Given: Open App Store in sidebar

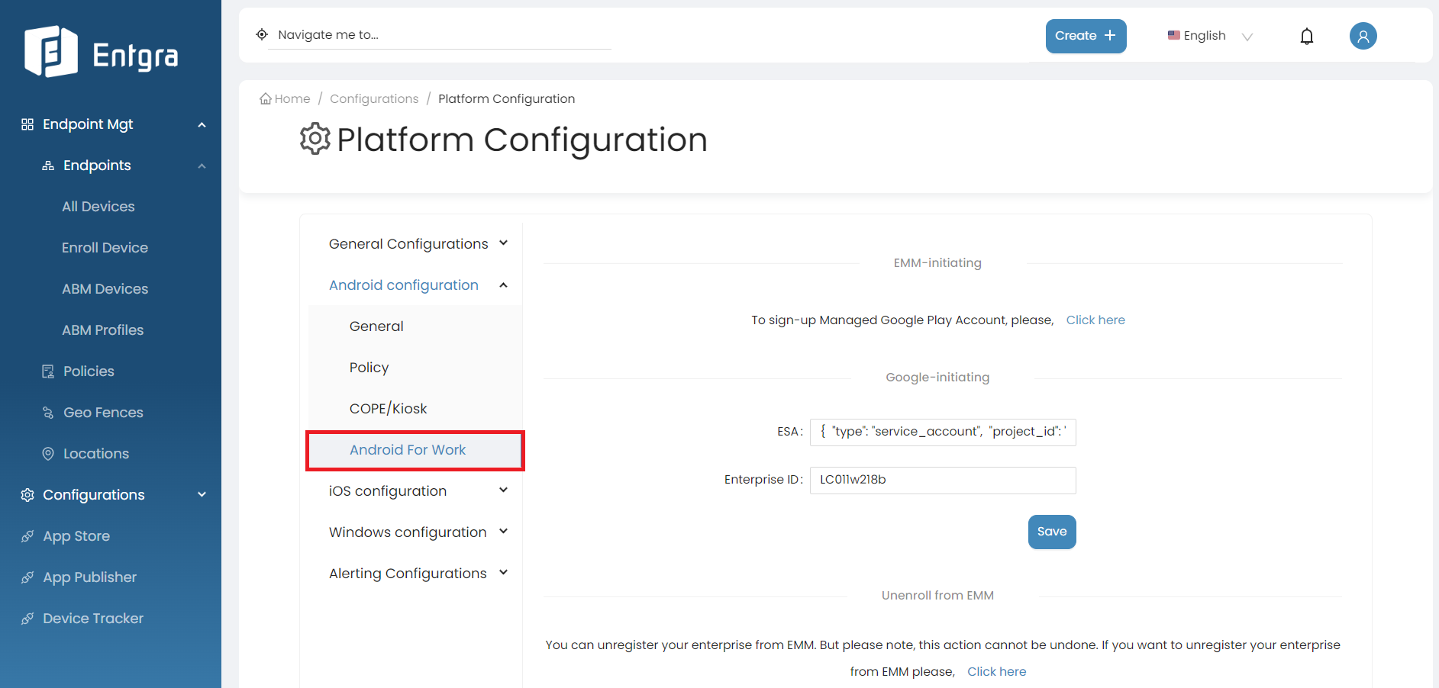Looking at the screenshot, I should click(x=76, y=536).
